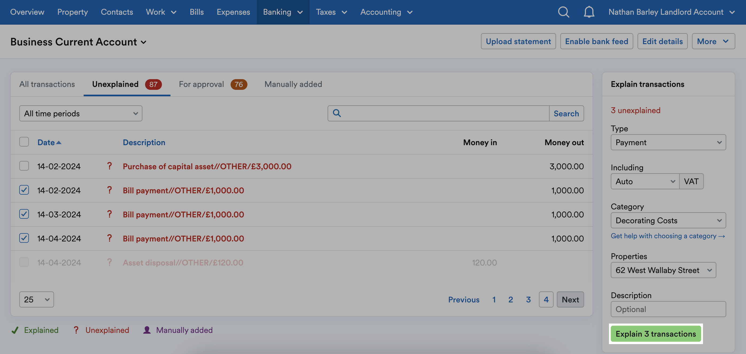This screenshot has width=746, height=354.
Task: Go to page 1 of transactions
Action: [494, 299]
